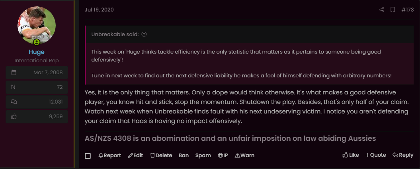Screen dimensions: 420x169
Task: Open the quoted Unbreakable post via arrow icon
Action: coord(144,34)
